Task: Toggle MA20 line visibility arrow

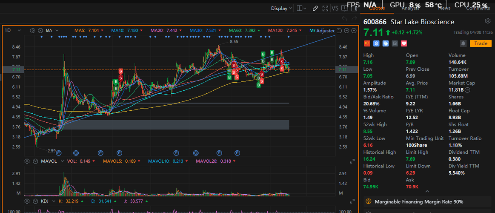Action: pyautogui.click(x=181, y=31)
